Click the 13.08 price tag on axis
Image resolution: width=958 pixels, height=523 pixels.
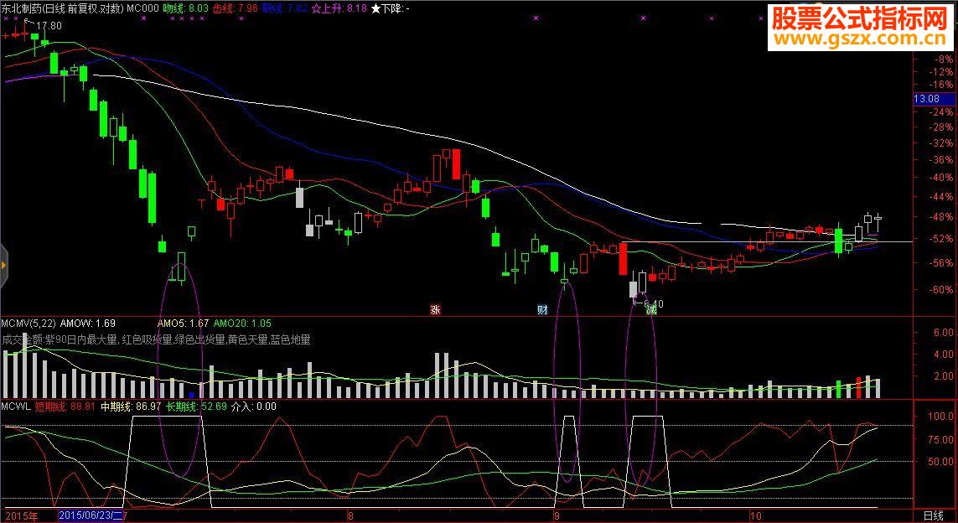[x=933, y=99]
